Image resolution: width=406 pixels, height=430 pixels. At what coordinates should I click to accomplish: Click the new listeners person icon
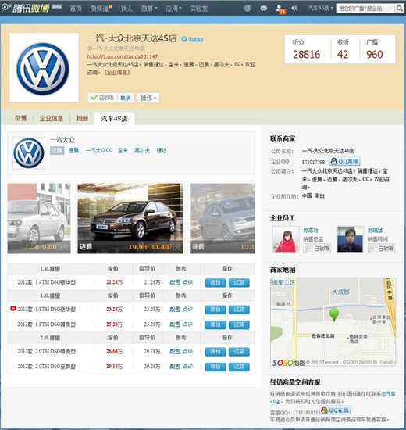pos(280,9)
